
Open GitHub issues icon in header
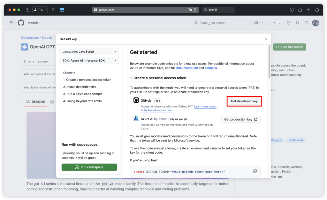pyautogui.click(x=289, y=23)
